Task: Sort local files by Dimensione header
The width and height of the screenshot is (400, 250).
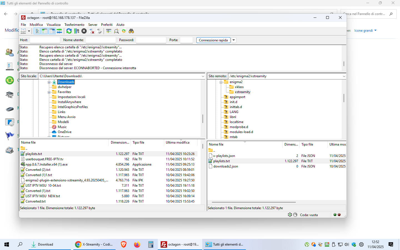Action: tap(120, 142)
